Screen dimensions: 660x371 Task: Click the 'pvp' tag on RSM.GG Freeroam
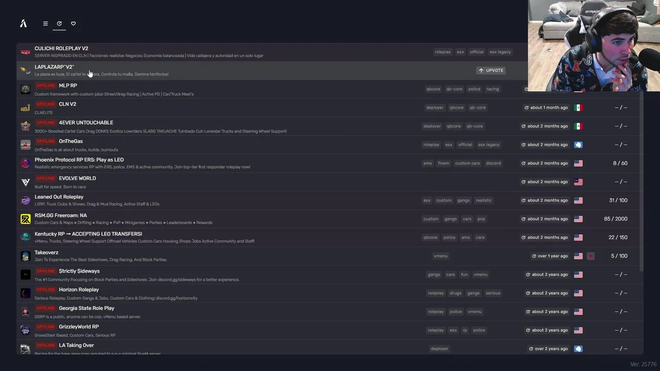tap(481, 219)
